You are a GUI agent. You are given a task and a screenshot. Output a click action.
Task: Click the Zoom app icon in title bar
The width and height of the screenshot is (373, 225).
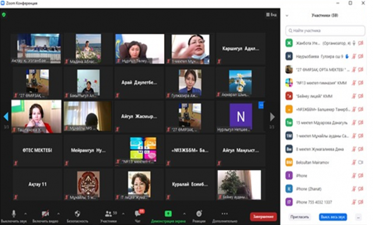pyautogui.click(x=2, y=3)
